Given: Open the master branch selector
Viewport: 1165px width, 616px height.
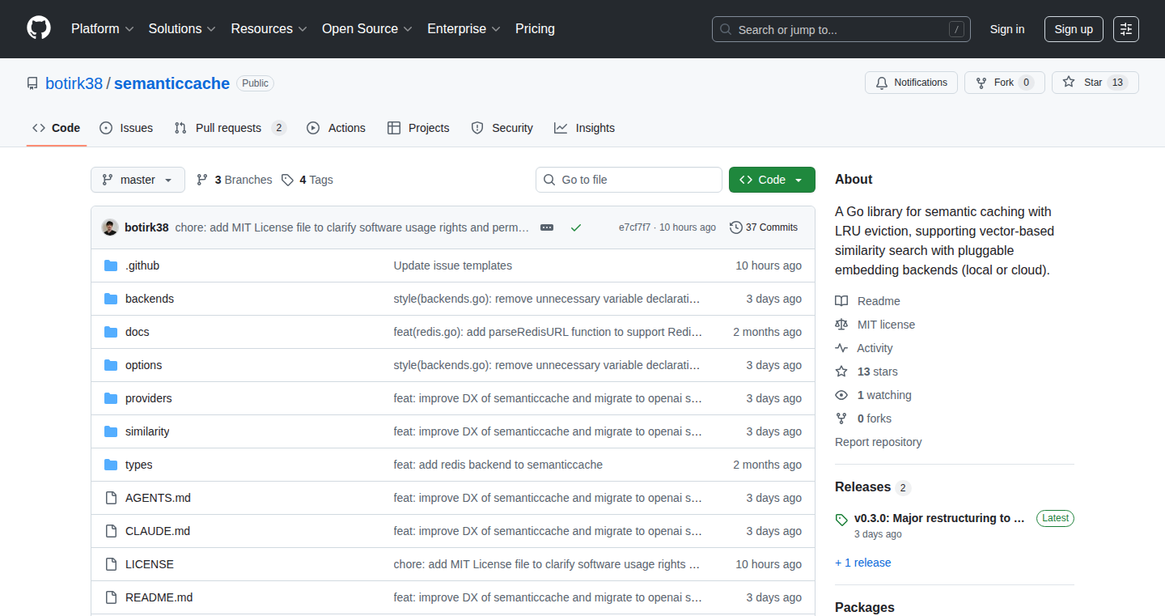Looking at the screenshot, I should pos(138,180).
